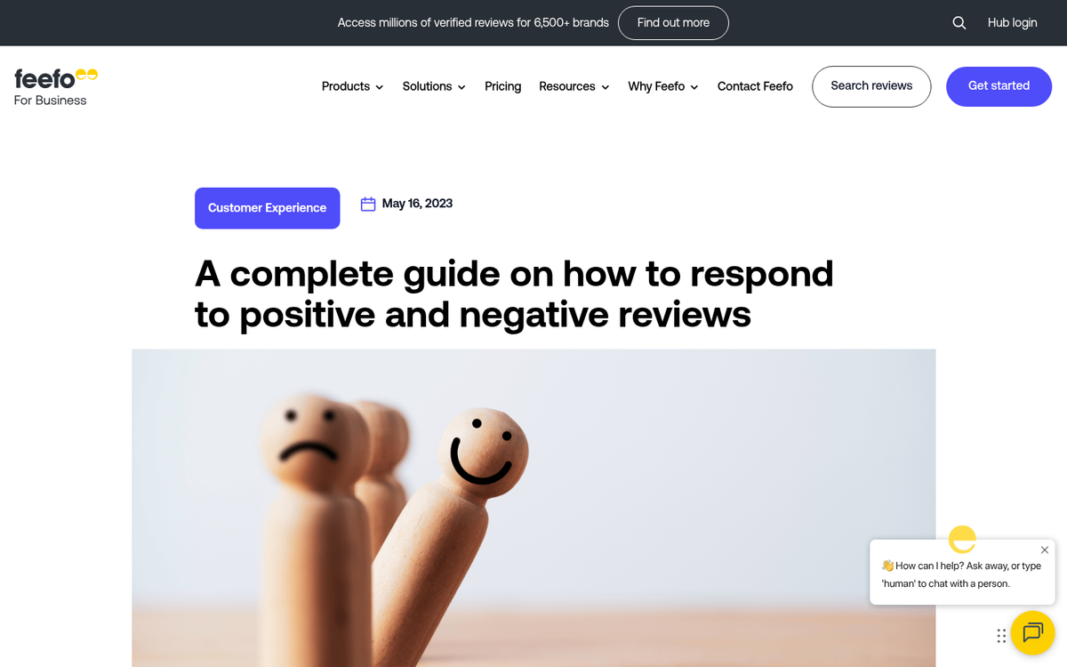This screenshot has width=1067, height=667.
Task: Click the search magnifier icon in top bar
Action: 959,22
